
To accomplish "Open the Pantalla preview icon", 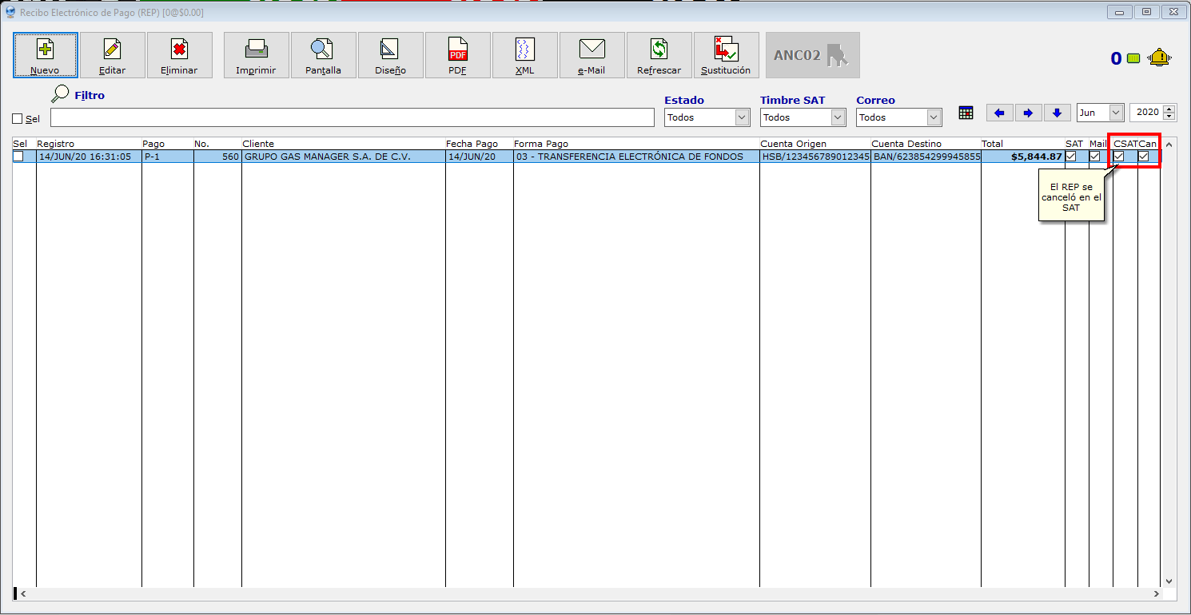I will click(323, 50).
